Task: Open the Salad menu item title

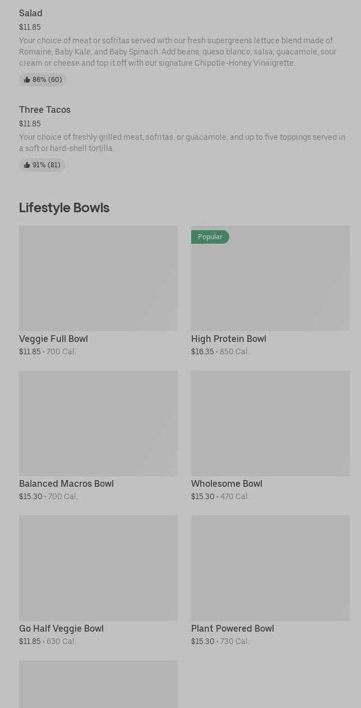Action: pos(31,13)
